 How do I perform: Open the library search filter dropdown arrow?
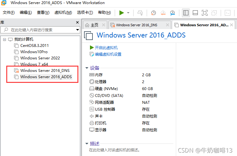point(77,30)
